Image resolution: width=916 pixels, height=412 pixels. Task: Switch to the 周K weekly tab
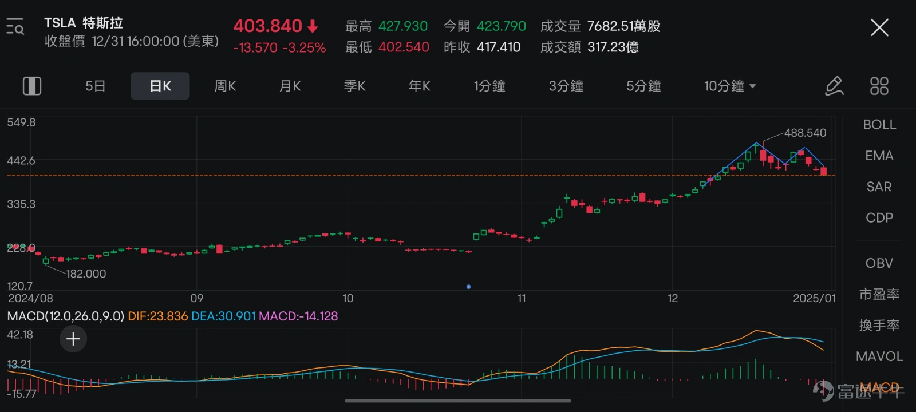point(225,86)
